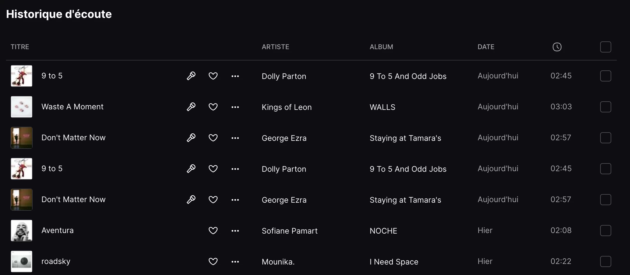The width and height of the screenshot is (630, 275).
Task: Sort by the ARTISTE column header
Action: (x=275, y=47)
